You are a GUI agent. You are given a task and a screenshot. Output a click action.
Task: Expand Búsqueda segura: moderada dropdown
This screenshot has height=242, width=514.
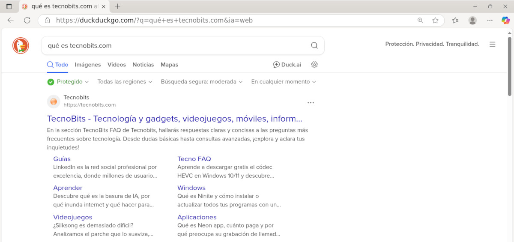click(x=201, y=82)
